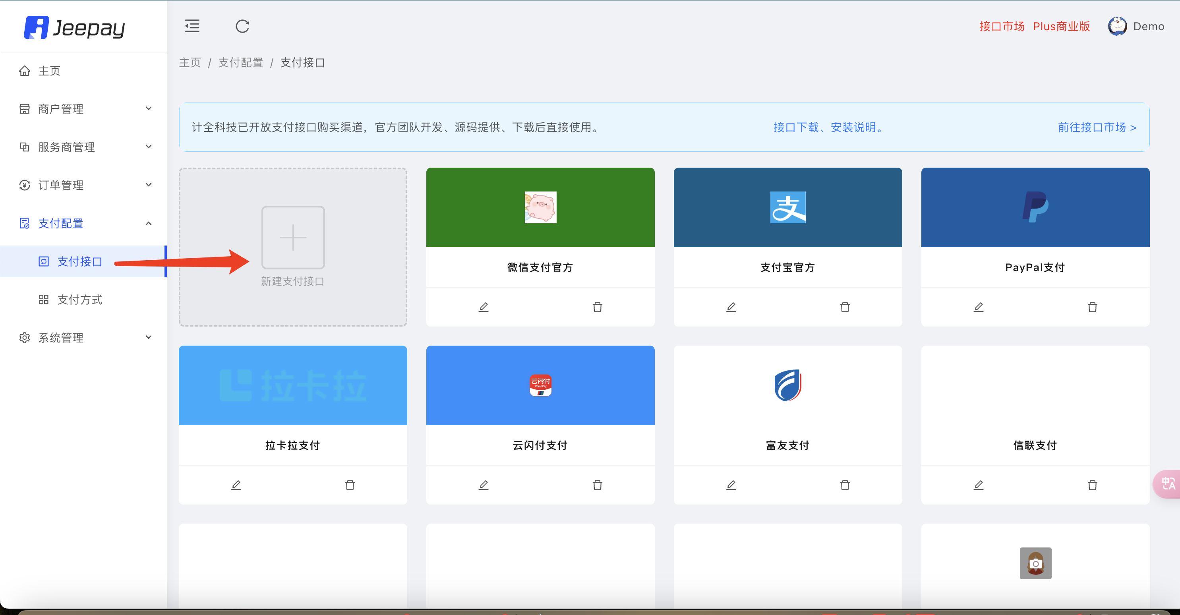Click trash icon for 拉卡拉支付
Screen dimensions: 1180x615
(350, 485)
